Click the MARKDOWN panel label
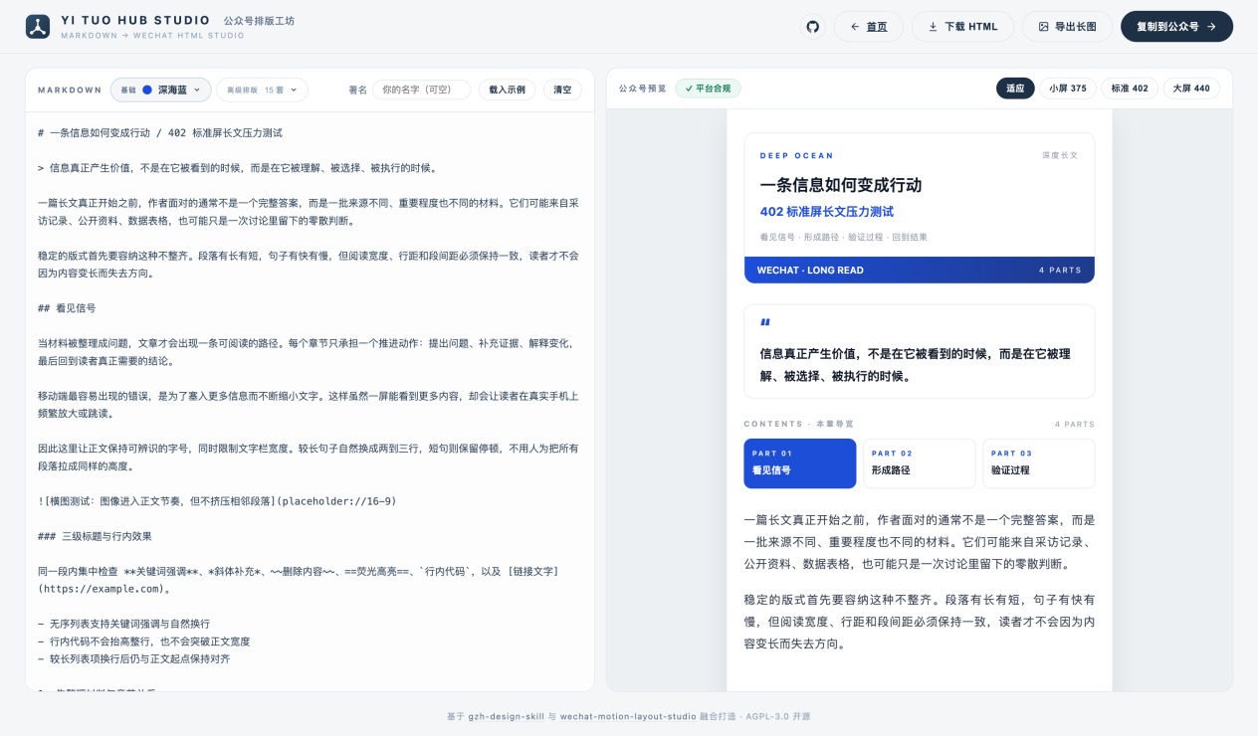The width and height of the screenshot is (1258, 736). 70,90
